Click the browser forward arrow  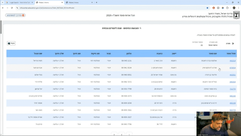coord(7,8)
